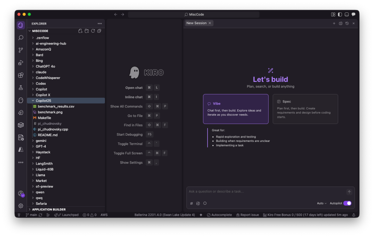Image resolution: width=374 pixels, height=237 pixels.
Task: Open Customize Layout icon in title bar
Action: (x=333, y=15)
